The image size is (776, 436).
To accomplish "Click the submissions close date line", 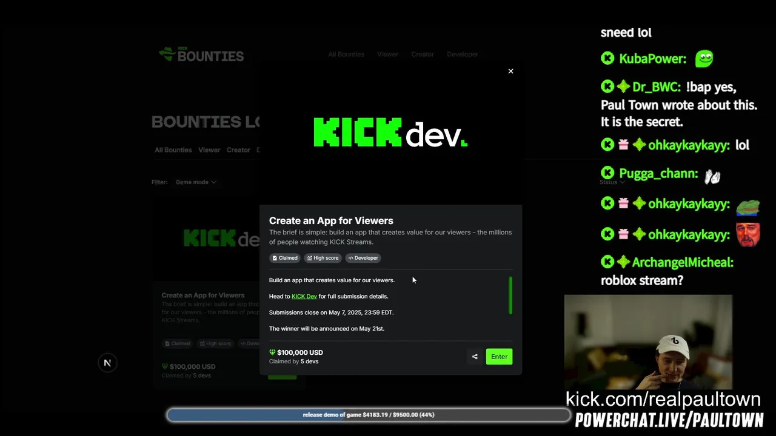I will coord(331,312).
